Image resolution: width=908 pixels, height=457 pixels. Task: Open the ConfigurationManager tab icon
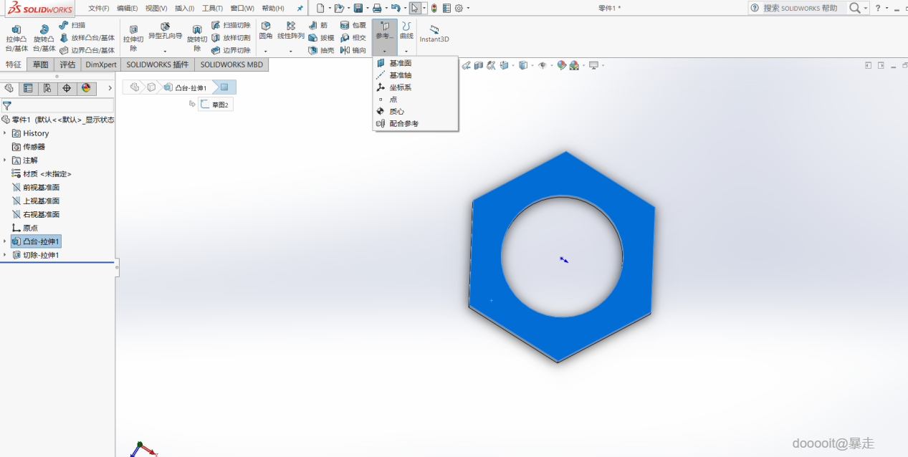47,88
